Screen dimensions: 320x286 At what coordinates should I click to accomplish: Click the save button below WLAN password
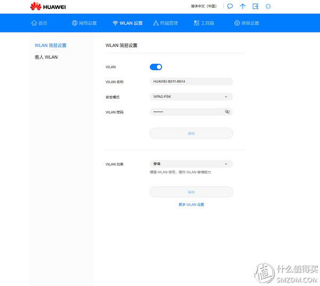(191, 133)
